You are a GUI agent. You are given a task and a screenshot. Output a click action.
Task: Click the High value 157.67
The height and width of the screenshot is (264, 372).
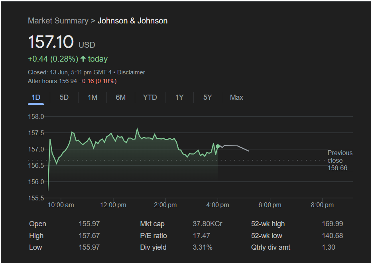click(x=89, y=236)
